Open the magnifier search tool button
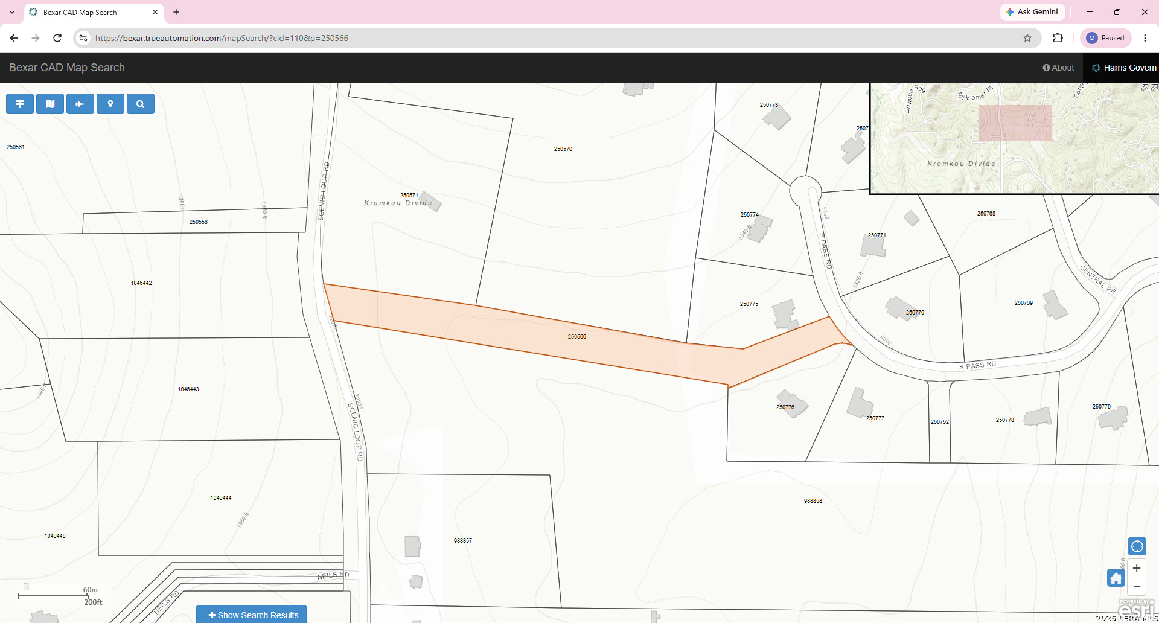This screenshot has width=1159, height=623. (141, 104)
